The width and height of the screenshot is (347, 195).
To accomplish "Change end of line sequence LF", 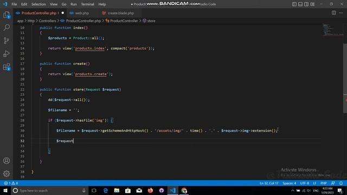I will pos(314,183).
